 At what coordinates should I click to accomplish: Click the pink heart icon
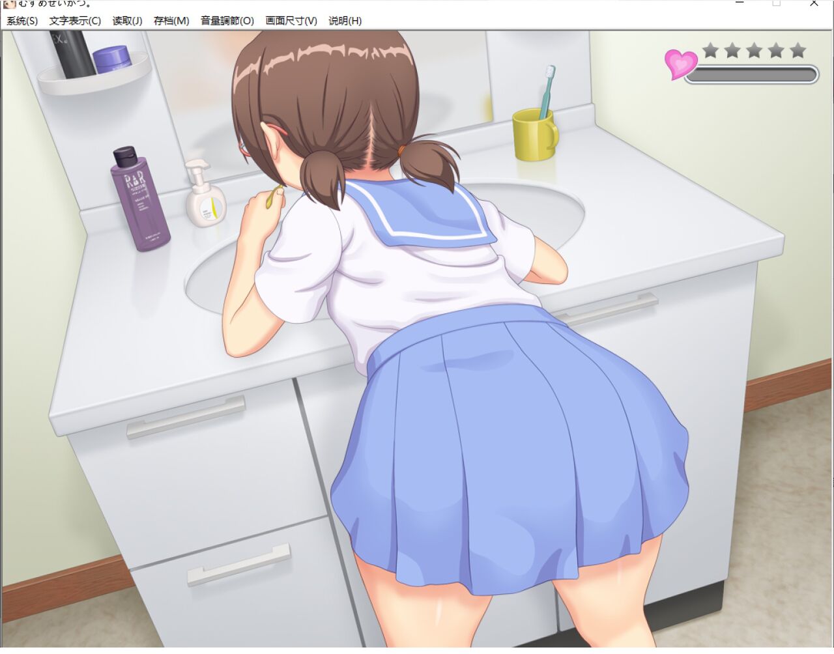click(x=681, y=64)
